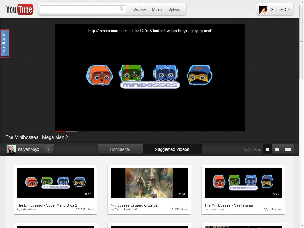Open Super Mario Bros 2 video thumbnail
This screenshot has height=228, width=304.
coord(56,183)
